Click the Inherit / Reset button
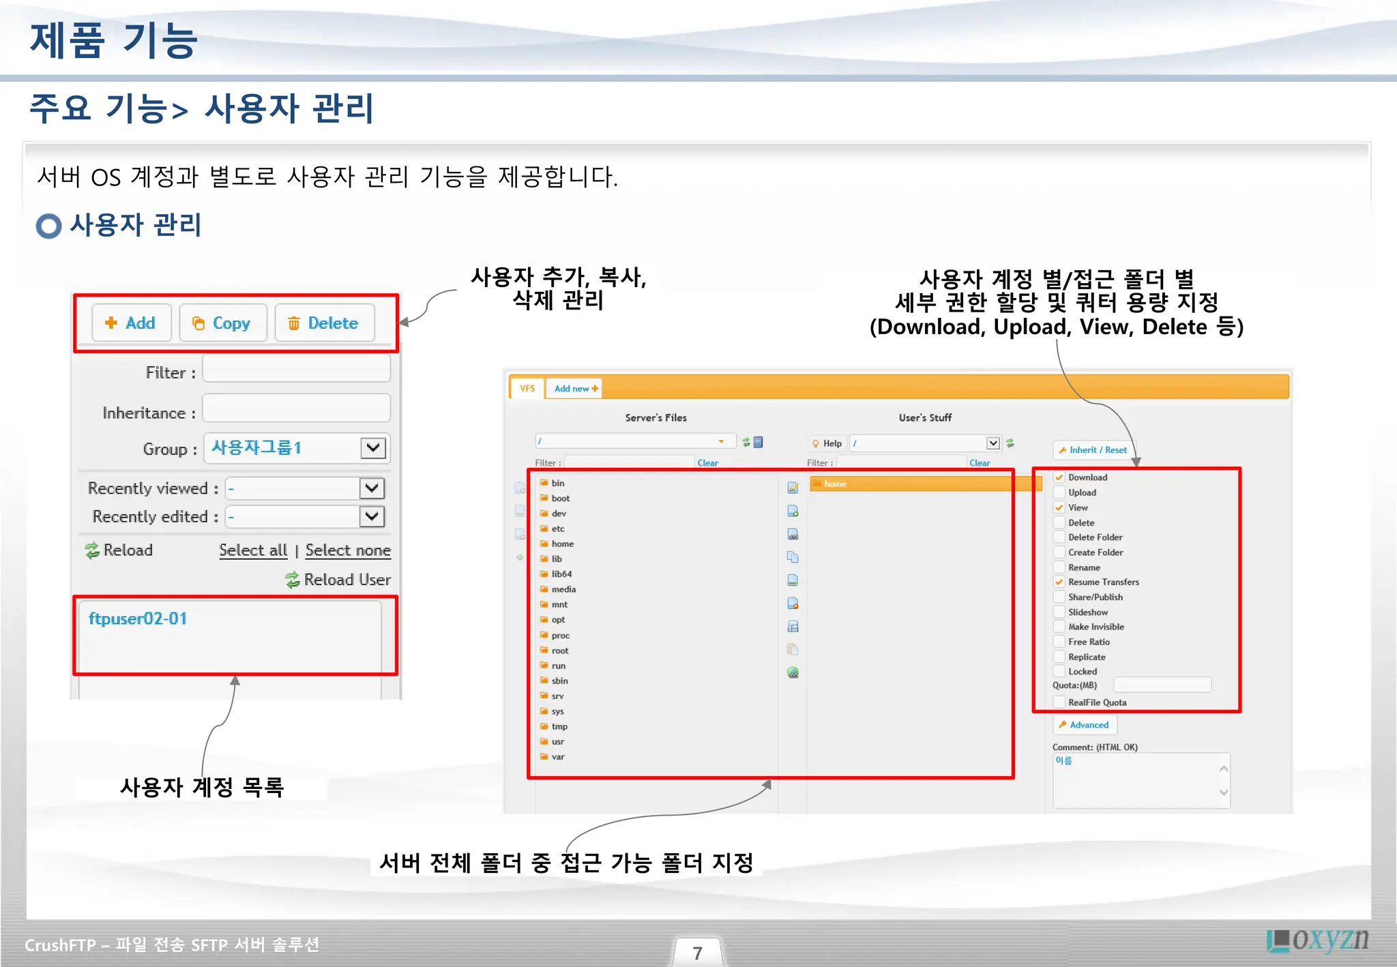This screenshot has width=1397, height=967. [x=1093, y=450]
